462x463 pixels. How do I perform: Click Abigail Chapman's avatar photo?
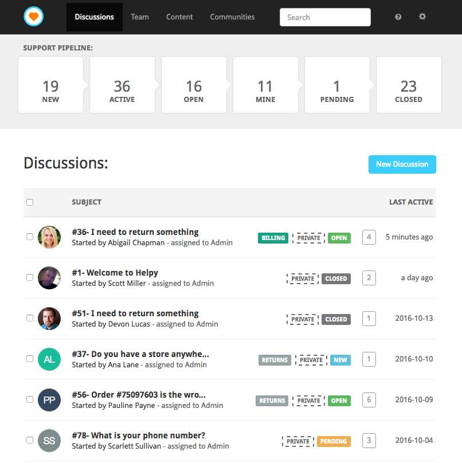[49, 237]
